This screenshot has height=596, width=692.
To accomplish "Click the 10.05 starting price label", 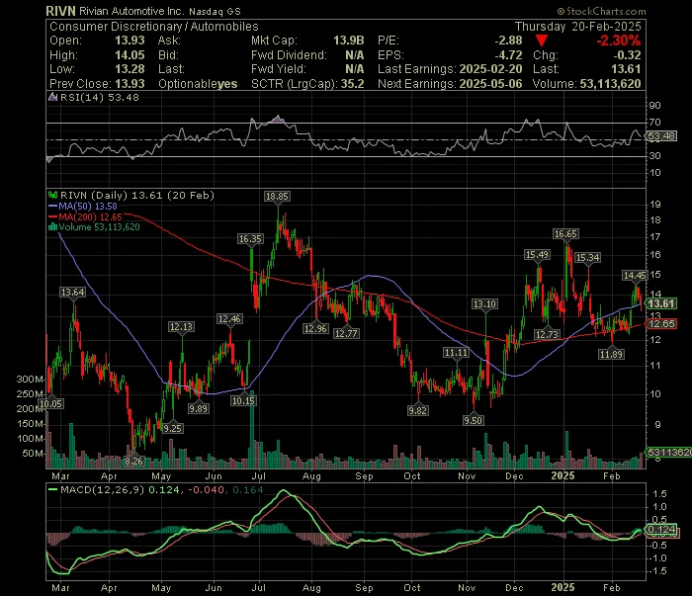I will [x=50, y=403].
